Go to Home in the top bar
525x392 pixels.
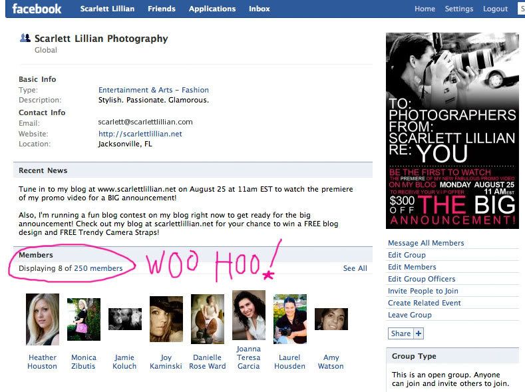(425, 9)
